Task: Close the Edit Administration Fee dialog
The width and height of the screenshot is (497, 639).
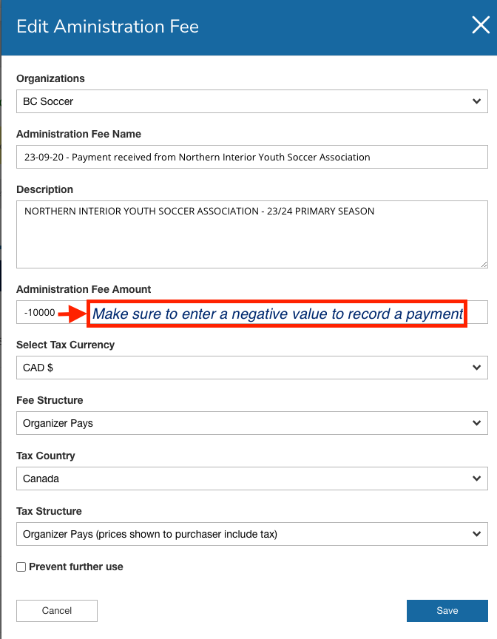Action: (x=480, y=27)
